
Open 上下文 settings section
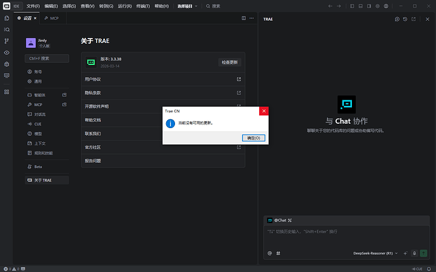47,143
